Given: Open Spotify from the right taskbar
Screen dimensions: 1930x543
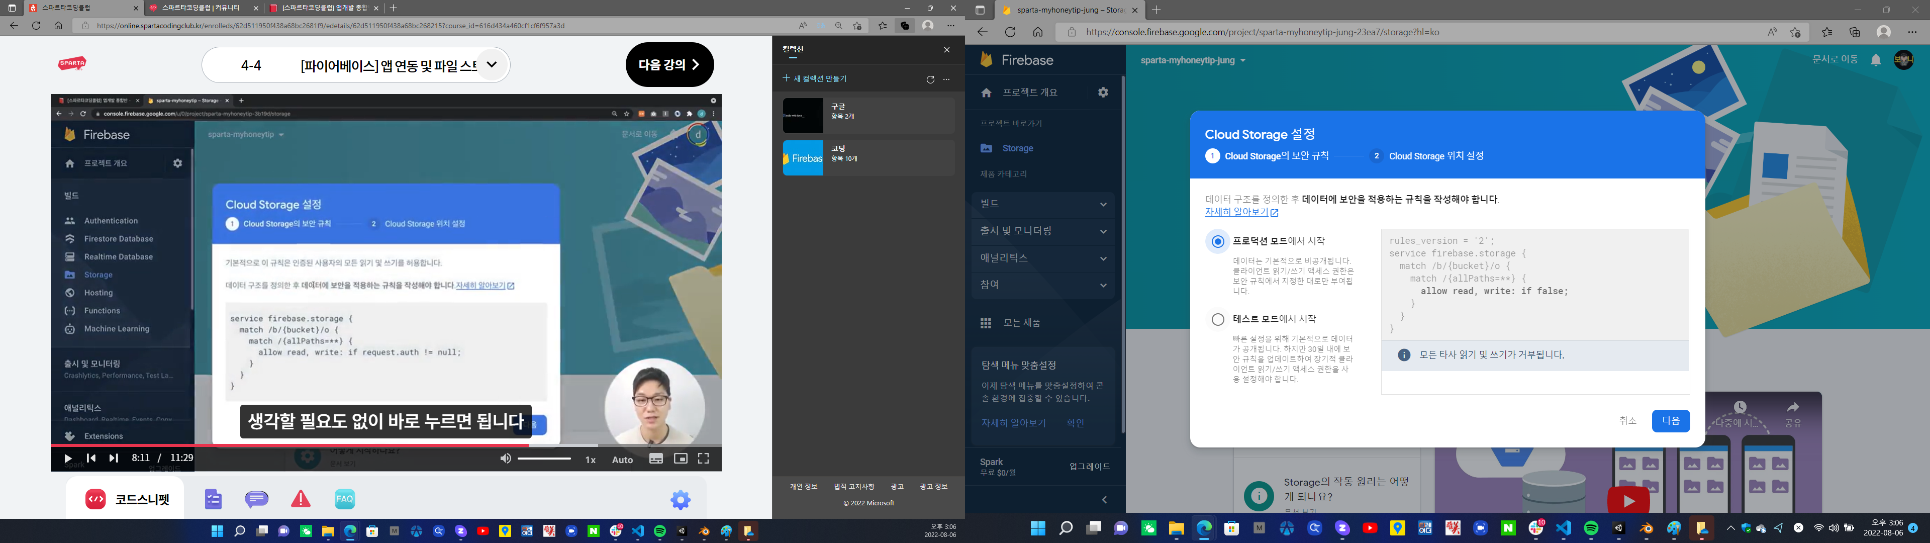Looking at the screenshot, I should coord(1591,529).
